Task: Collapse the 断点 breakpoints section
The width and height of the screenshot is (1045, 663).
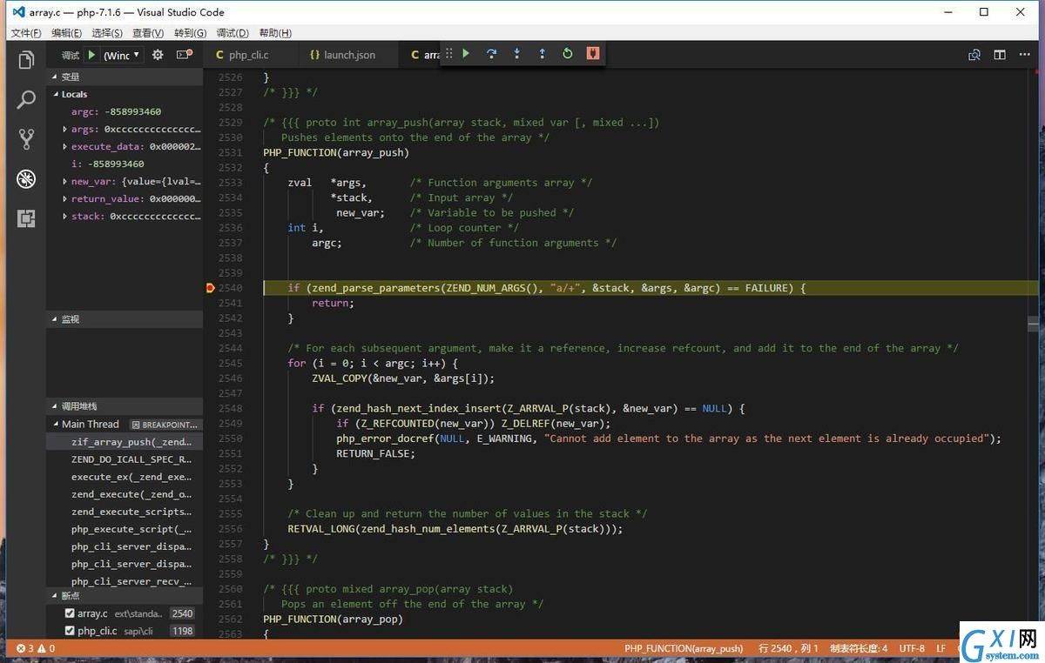Action: (125, 596)
